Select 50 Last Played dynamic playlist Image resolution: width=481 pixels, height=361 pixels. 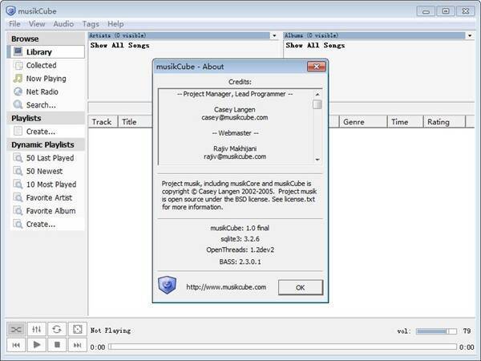coord(50,158)
